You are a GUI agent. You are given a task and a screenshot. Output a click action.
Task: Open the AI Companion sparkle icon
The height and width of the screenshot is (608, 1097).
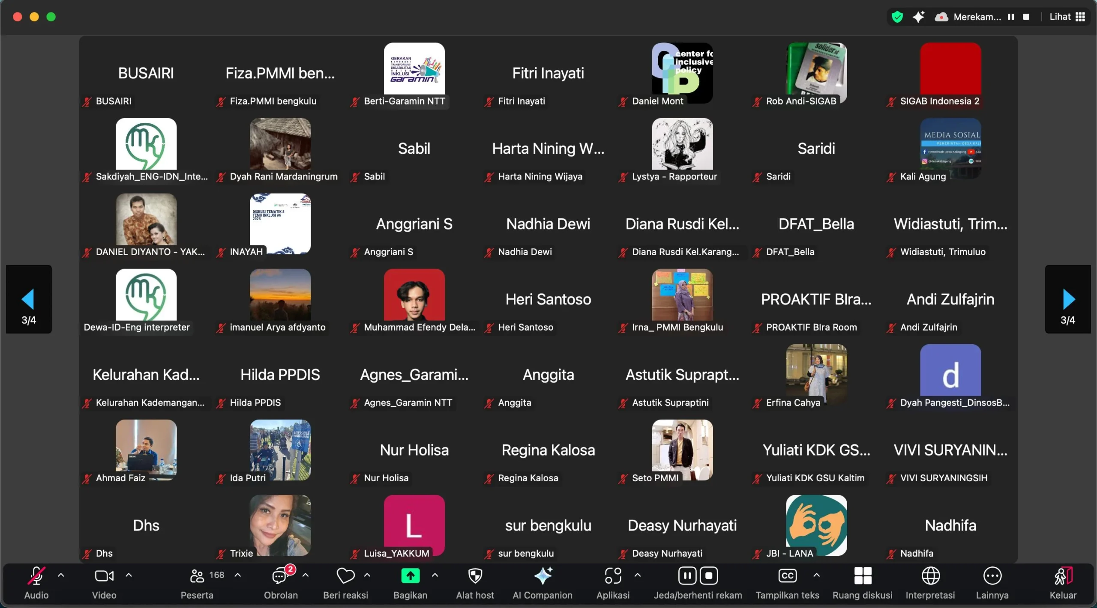point(543,576)
